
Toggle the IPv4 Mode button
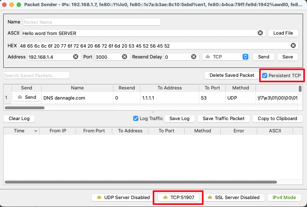pyautogui.click(x=284, y=197)
